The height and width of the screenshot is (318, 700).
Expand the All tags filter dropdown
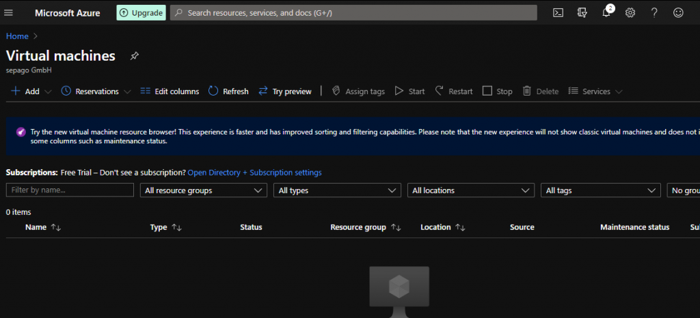601,190
